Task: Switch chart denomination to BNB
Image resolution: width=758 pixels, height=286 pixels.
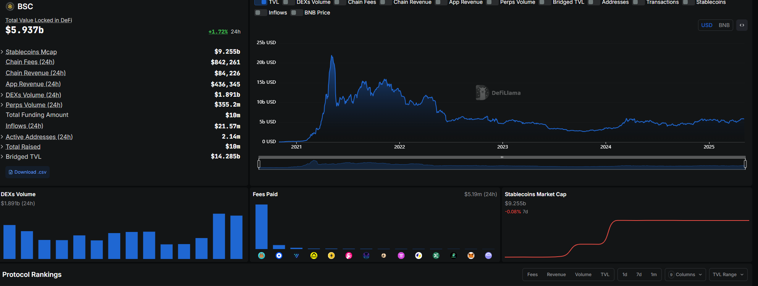Action: tap(724, 25)
